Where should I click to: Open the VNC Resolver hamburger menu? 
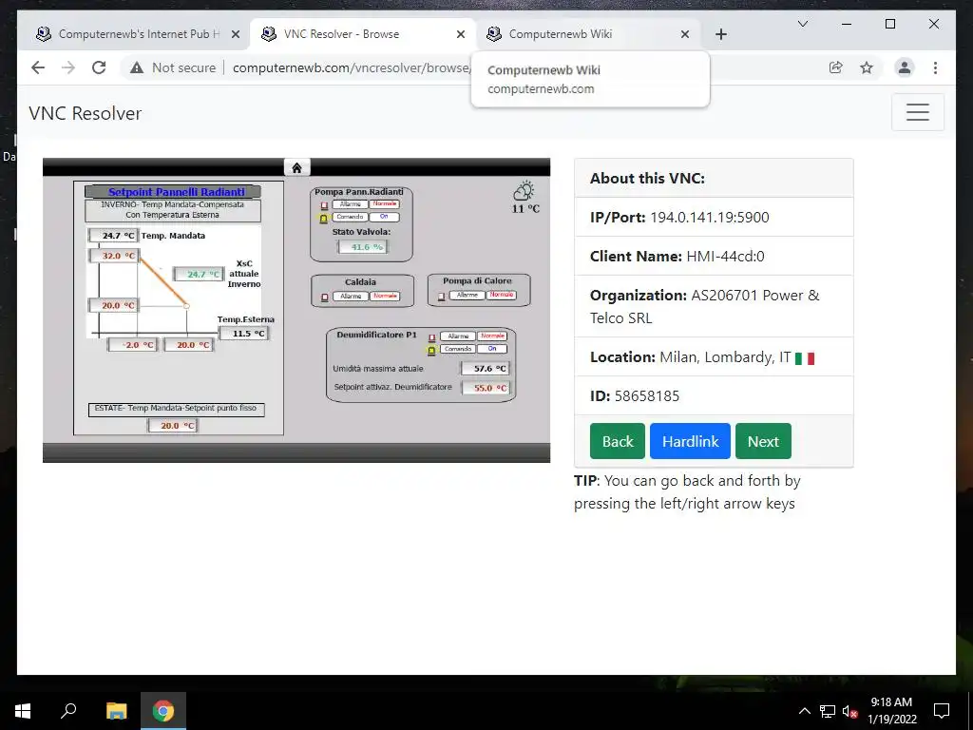(x=917, y=112)
